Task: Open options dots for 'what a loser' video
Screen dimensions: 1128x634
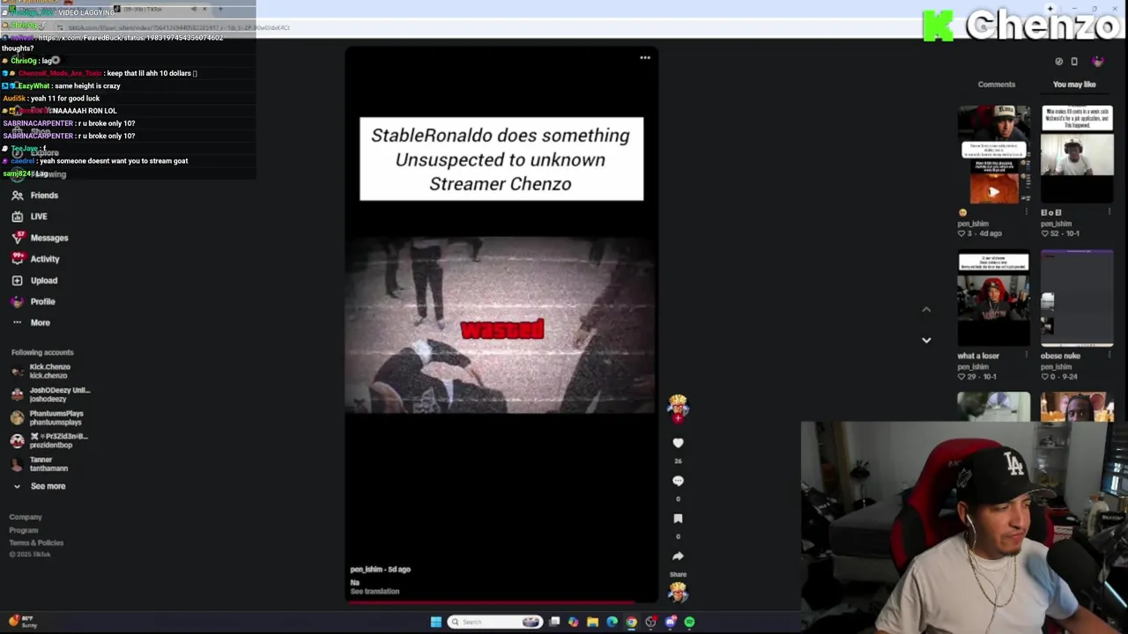Action: tap(1027, 356)
